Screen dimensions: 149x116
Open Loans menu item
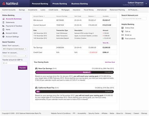(43, 10)
